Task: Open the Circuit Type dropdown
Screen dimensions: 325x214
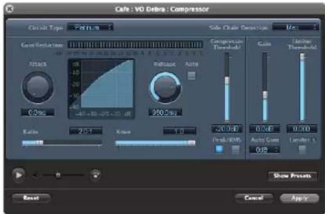Action: pos(90,28)
